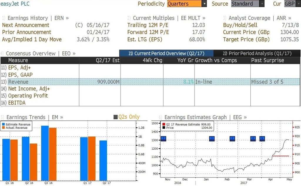Click event marker 5 on the estimates graph
The image size is (301, 186).
click(x=262, y=138)
